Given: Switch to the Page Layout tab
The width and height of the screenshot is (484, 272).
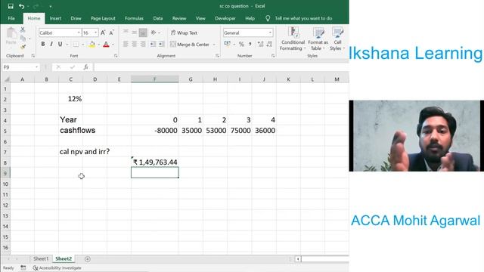Looking at the screenshot, I should point(103,18).
